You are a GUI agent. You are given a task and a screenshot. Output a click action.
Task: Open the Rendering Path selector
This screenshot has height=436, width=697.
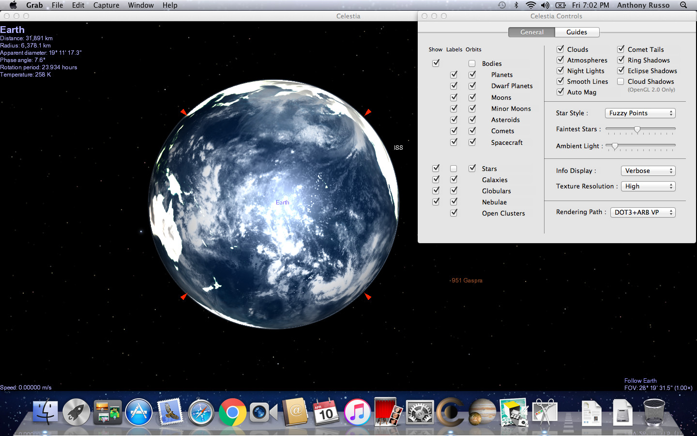pos(643,212)
